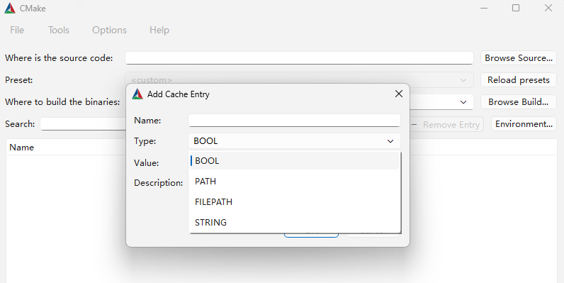Focus the source code path field
Image resolution: width=564 pixels, height=283 pixels.
[x=299, y=58]
